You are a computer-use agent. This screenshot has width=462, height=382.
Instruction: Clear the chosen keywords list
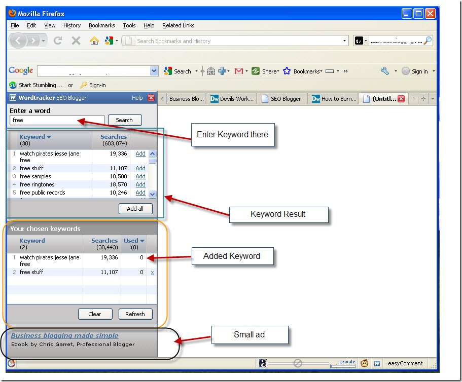click(95, 314)
